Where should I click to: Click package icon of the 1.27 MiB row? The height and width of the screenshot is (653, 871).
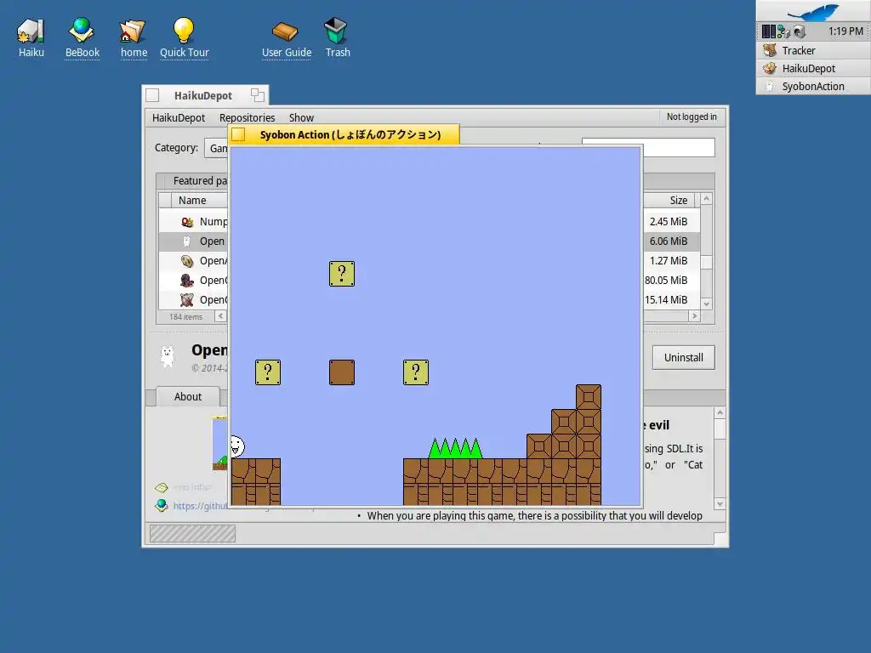[x=187, y=260]
